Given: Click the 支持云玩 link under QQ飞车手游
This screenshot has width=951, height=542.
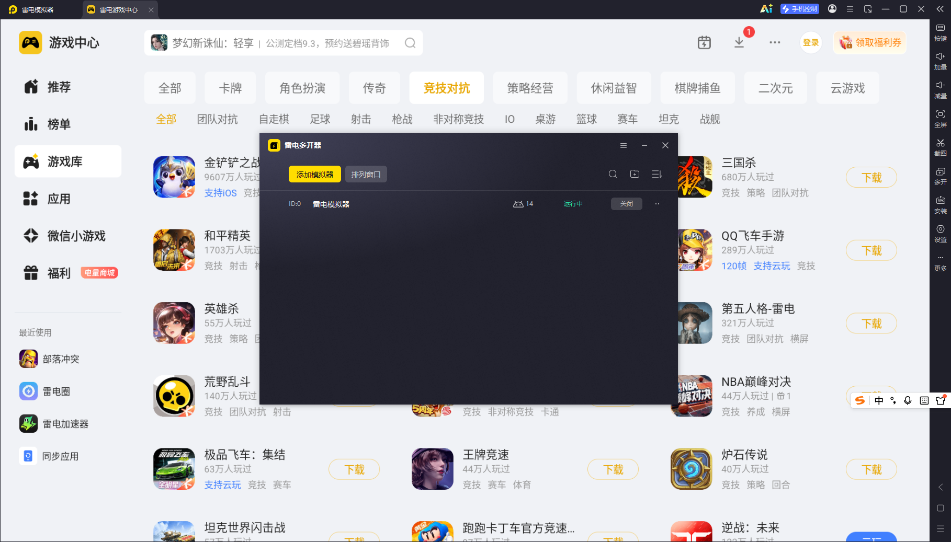Looking at the screenshot, I should coord(772,266).
